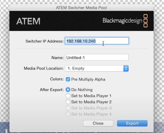
Task: Click the ATEM logo text
Action: click(28, 21)
